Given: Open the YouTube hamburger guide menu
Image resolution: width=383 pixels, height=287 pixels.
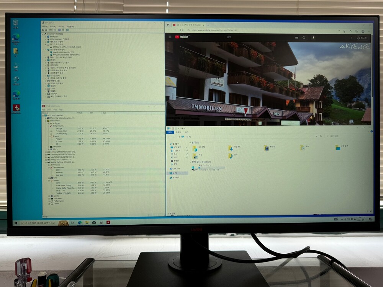Looking at the screenshot, I should (170, 37).
